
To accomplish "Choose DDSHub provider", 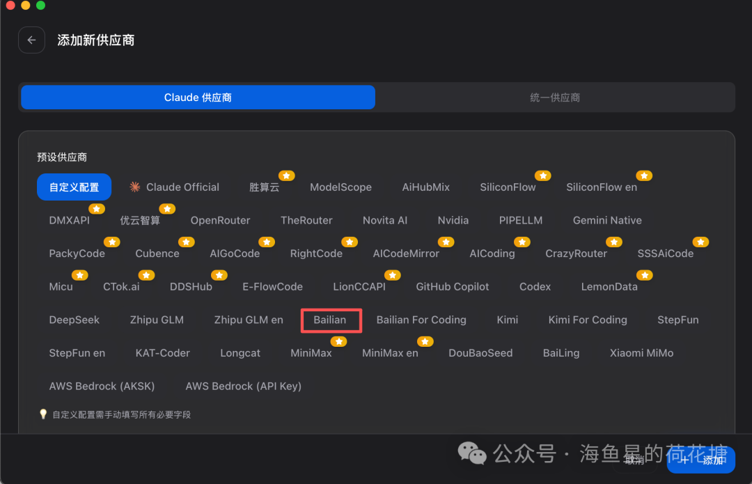I will click(191, 286).
